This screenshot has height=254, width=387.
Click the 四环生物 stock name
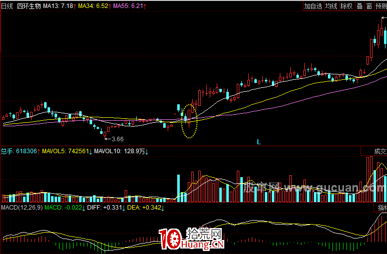click(29, 6)
